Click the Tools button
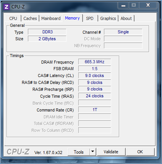Viewport: 162px width, 164px height. [79, 152]
